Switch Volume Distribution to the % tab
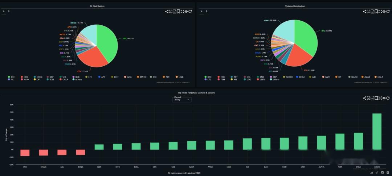This screenshot has height=176, width=392. click(x=201, y=12)
